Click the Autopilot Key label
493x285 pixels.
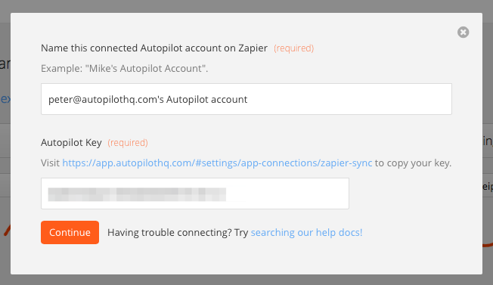pos(71,143)
